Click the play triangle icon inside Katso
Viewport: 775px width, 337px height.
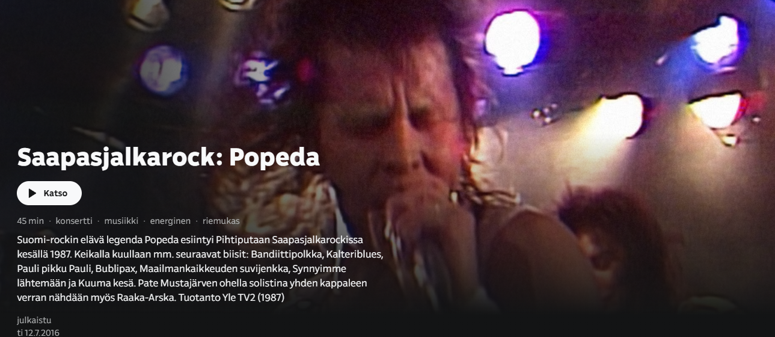click(x=32, y=194)
